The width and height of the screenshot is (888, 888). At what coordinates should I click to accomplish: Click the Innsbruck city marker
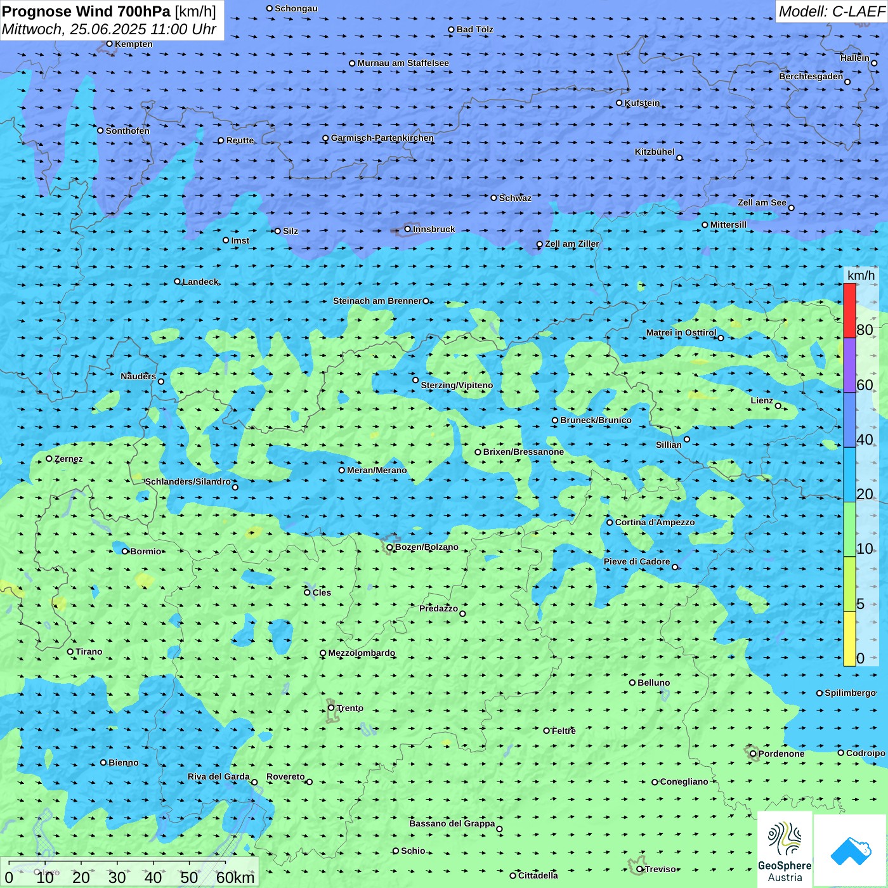coord(408,229)
